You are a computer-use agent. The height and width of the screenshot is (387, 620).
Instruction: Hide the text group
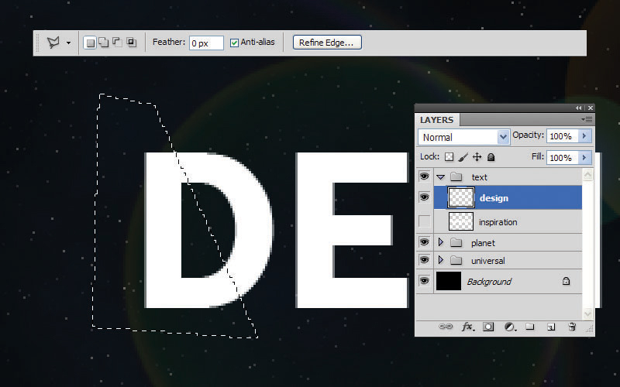[x=424, y=176]
